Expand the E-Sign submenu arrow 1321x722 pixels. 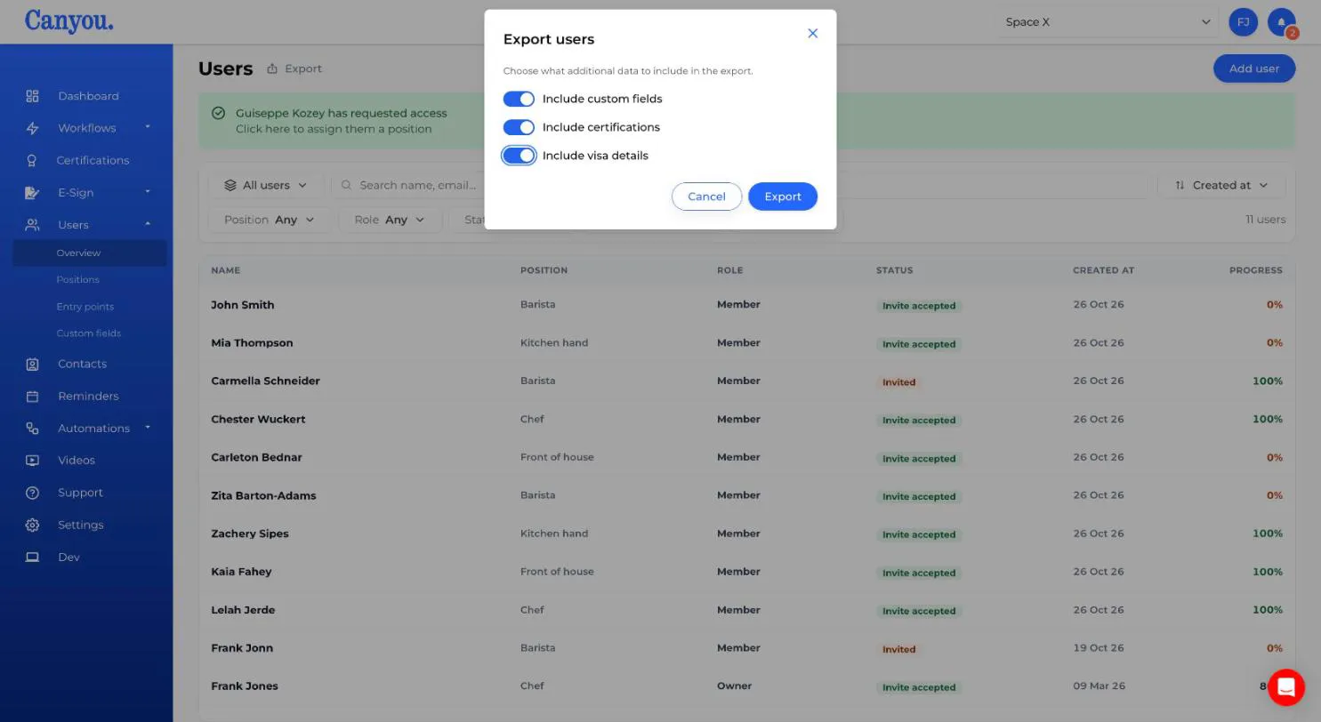148,191
